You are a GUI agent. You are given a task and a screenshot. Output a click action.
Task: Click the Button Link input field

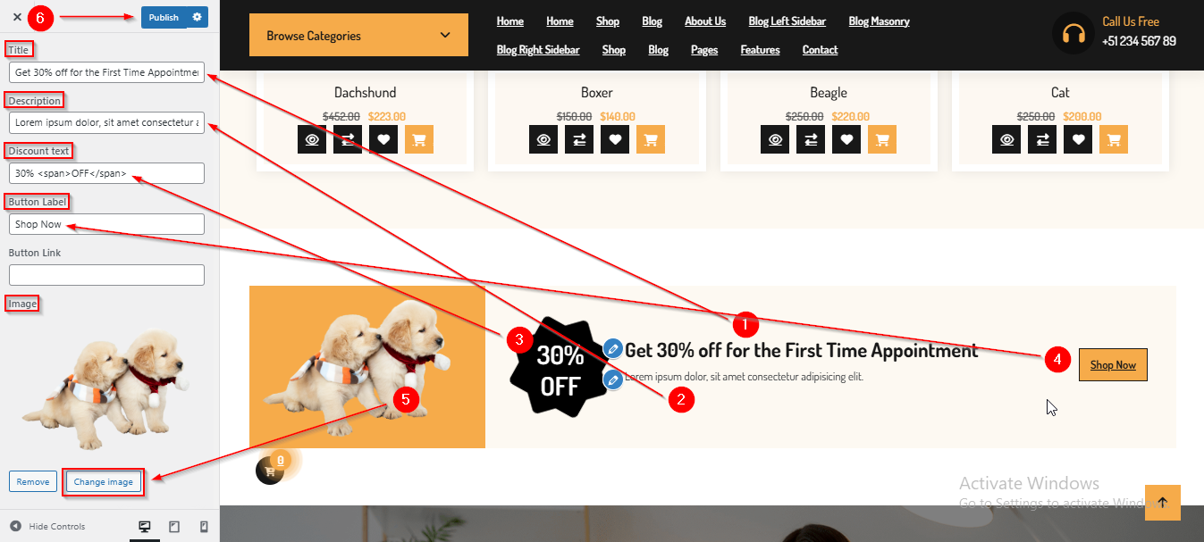pos(106,275)
